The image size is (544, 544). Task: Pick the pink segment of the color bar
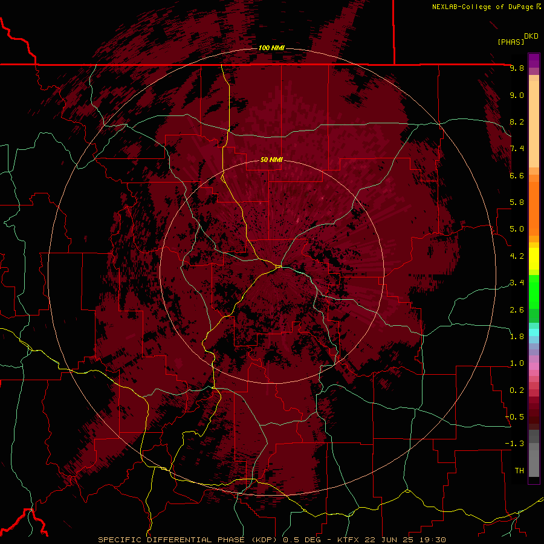[534, 366]
